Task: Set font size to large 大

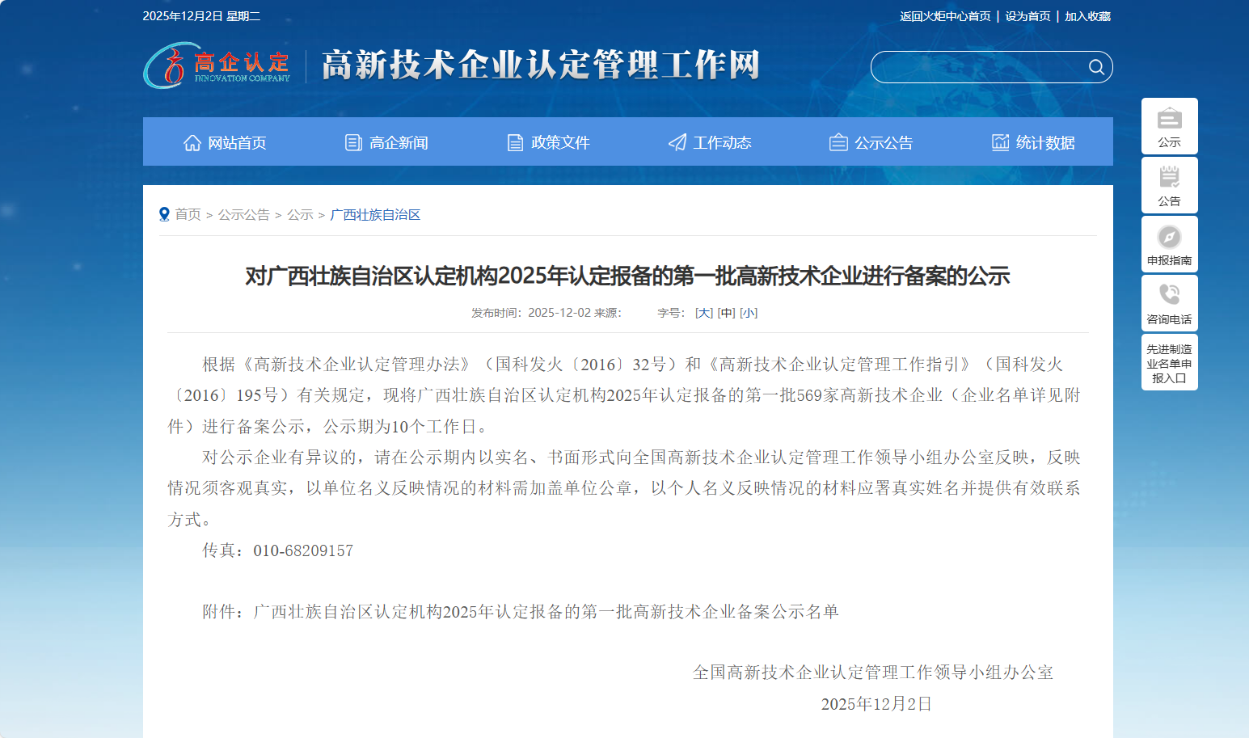Action: 703,313
